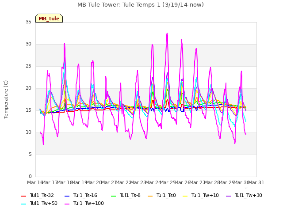Click the 20 y-axis tick label
This screenshot has height=212, width=283.
coord(28,88)
